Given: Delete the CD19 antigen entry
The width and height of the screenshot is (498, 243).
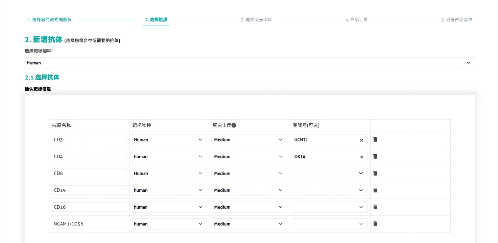Looking at the screenshot, I should pos(375,190).
